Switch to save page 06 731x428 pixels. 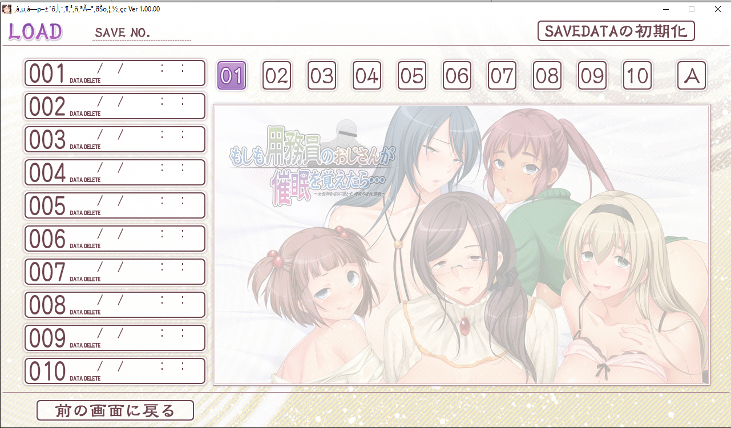coord(457,75)
